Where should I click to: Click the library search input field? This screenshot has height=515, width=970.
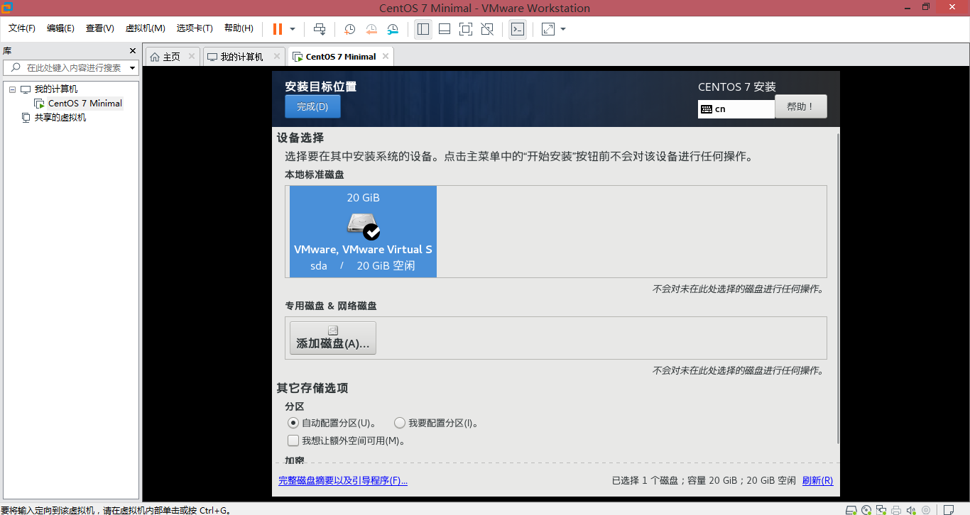[x=71, y=68]
